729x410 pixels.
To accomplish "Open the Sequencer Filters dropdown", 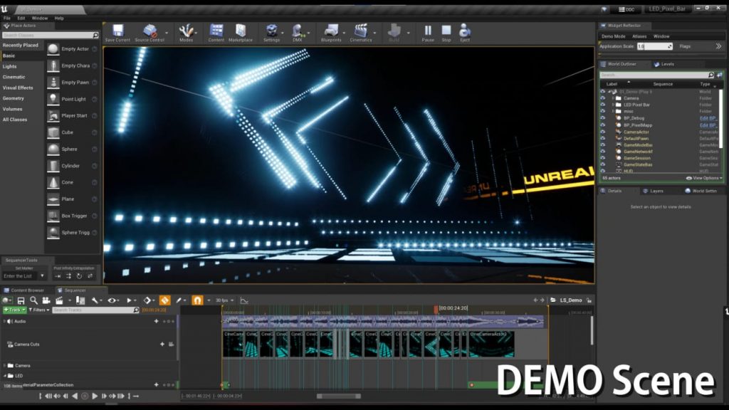I will (x=39, y=310).
